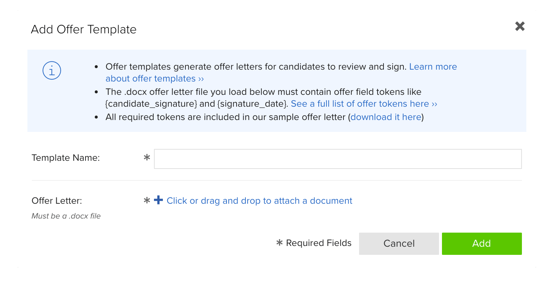Click the Add Offer Template heading
553x283 pixels.
tap(84, 29)
